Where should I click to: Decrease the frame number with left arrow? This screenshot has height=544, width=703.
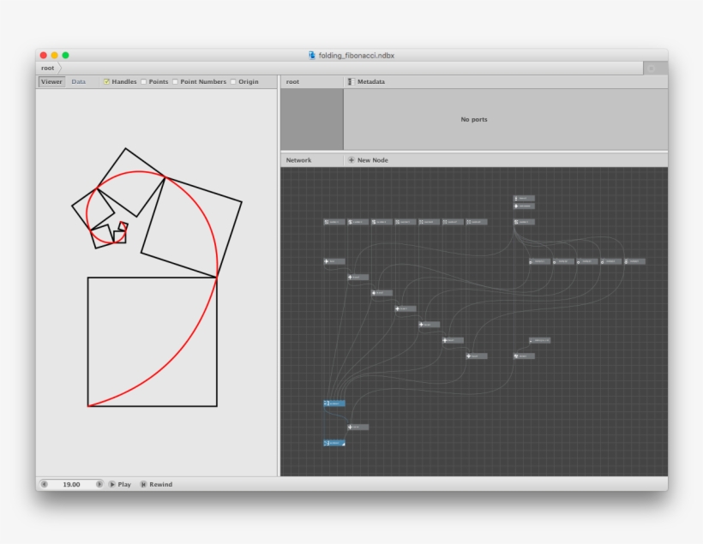point(45,484)
